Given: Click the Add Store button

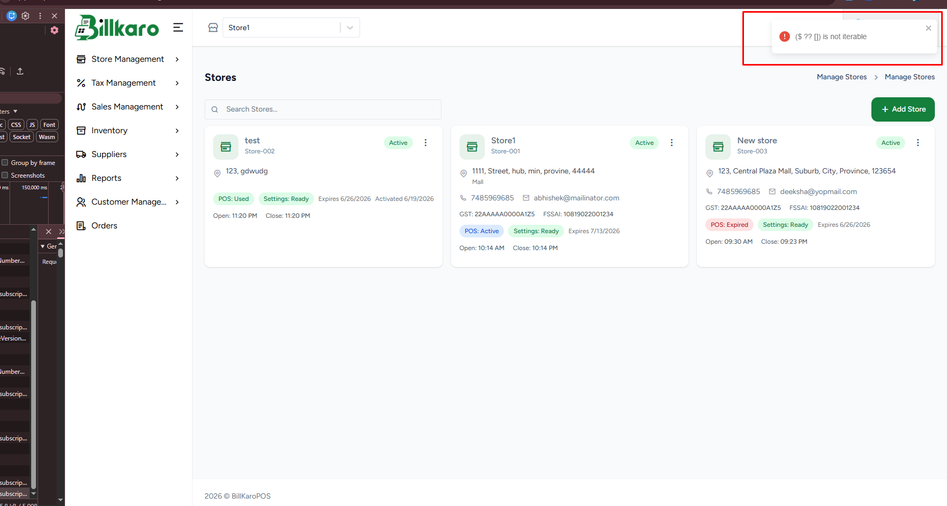Looking at the screenshot, I should click(x=903, y=109).
